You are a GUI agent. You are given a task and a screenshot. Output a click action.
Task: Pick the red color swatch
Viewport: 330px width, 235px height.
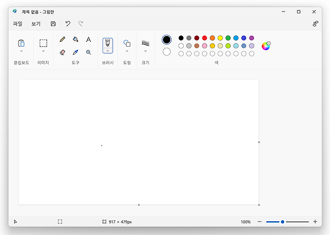tap(204, 38)
